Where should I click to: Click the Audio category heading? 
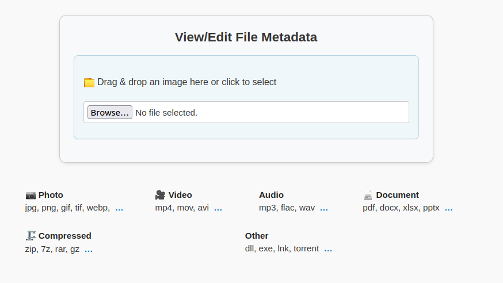coord(271,195)
